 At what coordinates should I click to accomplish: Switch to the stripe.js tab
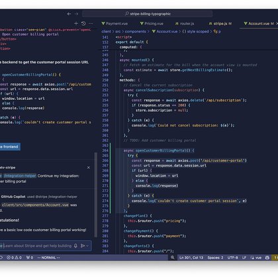(x=220, y=24)
